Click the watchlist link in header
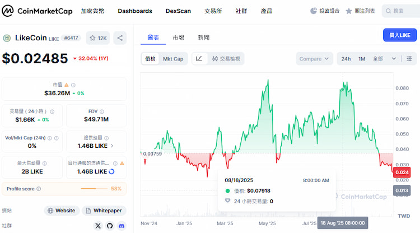This screenshot has height=233, width=420. click(x=360, y=11)
